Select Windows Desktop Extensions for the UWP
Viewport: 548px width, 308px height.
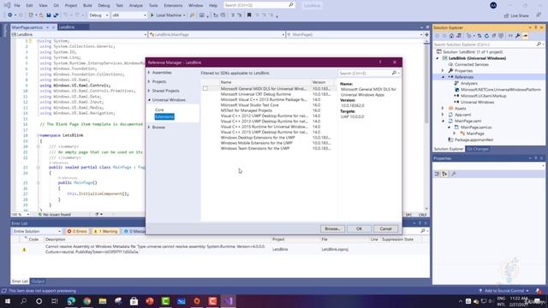point(258,138)
